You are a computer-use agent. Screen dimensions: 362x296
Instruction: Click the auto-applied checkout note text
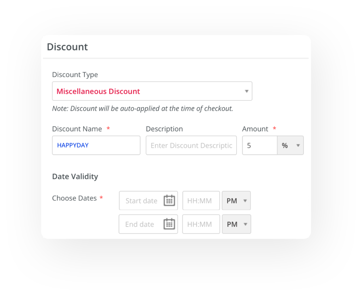[142, 109]
